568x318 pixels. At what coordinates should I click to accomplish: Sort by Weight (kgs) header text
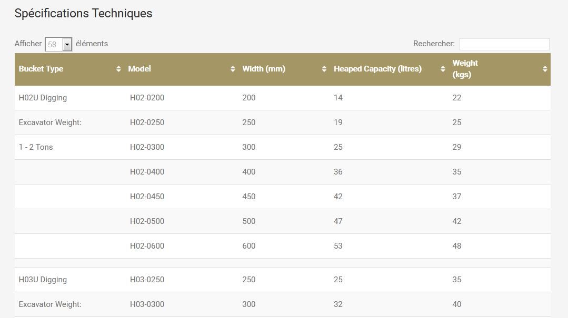465,69
